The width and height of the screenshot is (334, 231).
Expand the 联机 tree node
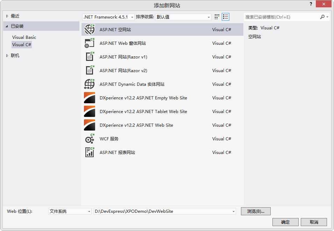[x=7, y=56]
